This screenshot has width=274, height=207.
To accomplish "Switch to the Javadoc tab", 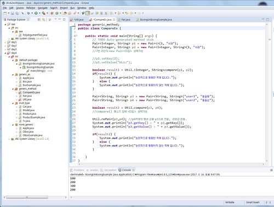I will click(93, 170).
